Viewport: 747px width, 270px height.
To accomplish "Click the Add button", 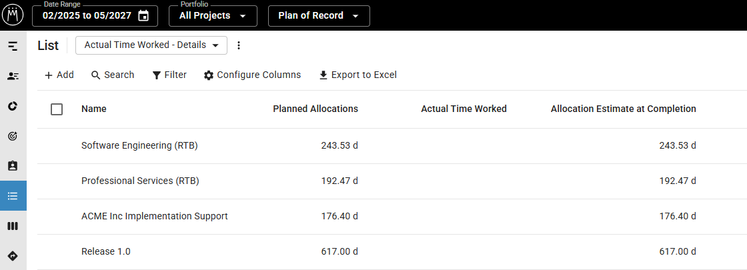I will point(59,75).
